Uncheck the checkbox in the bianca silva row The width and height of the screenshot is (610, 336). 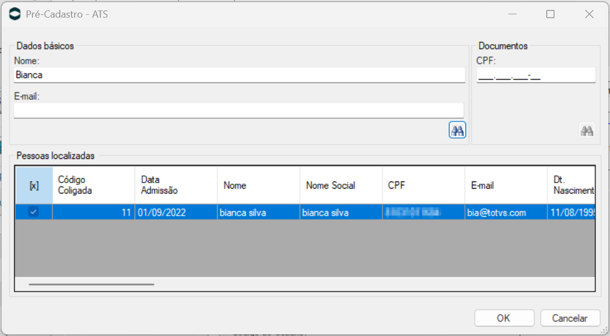point(34,212)
